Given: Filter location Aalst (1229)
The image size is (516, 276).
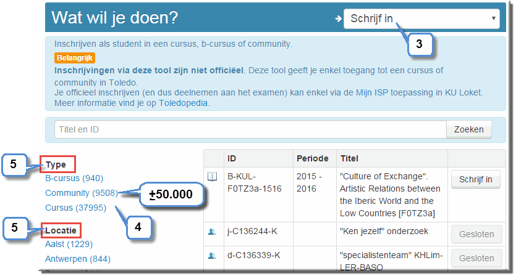Looking at the screenshot, I should (x=69, y=244).
